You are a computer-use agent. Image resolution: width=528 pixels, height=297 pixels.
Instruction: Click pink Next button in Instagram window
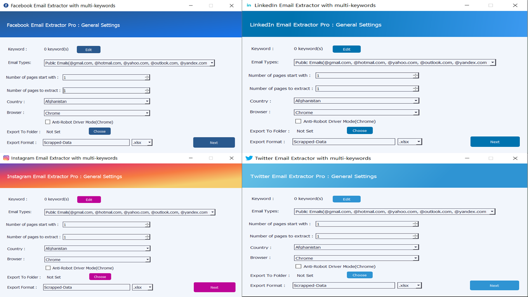coord(214,288)
